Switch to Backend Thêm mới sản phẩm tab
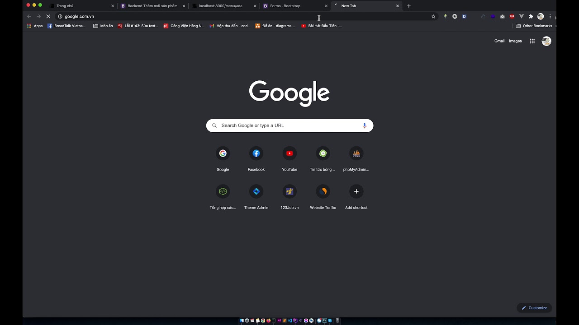Viewport: 579px width, 325px height. coord(152,6)
